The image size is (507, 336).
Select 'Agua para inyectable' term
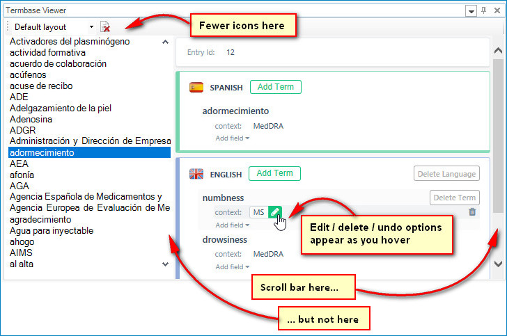(52, 230)
